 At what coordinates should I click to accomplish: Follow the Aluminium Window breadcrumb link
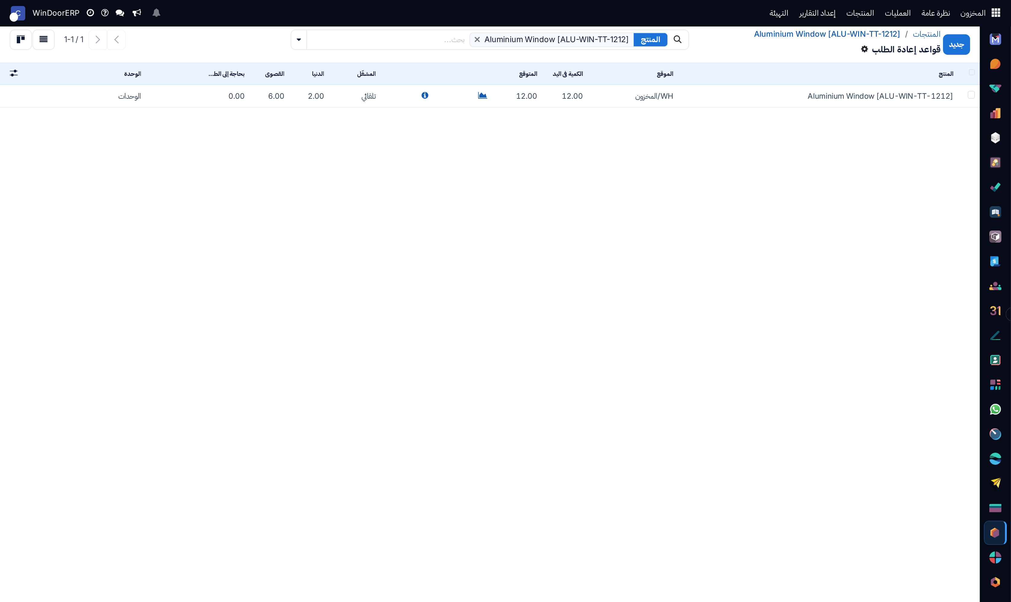pos(827,34)
